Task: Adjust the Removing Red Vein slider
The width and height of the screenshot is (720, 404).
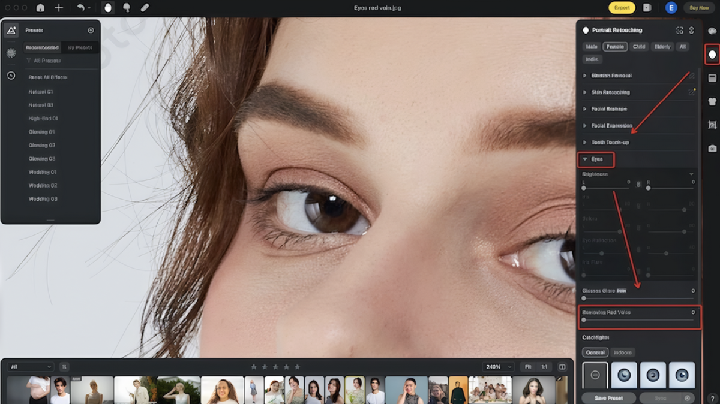Action: 585,319
